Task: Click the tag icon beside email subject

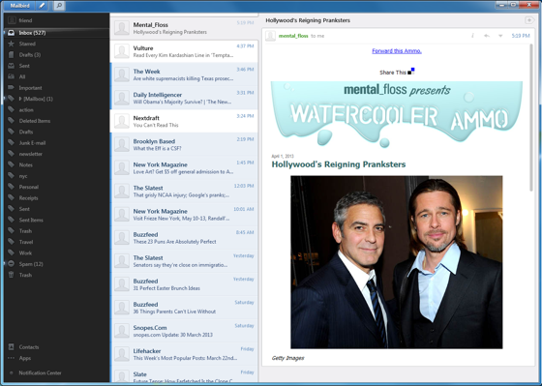Action: [x=528, y=20]
